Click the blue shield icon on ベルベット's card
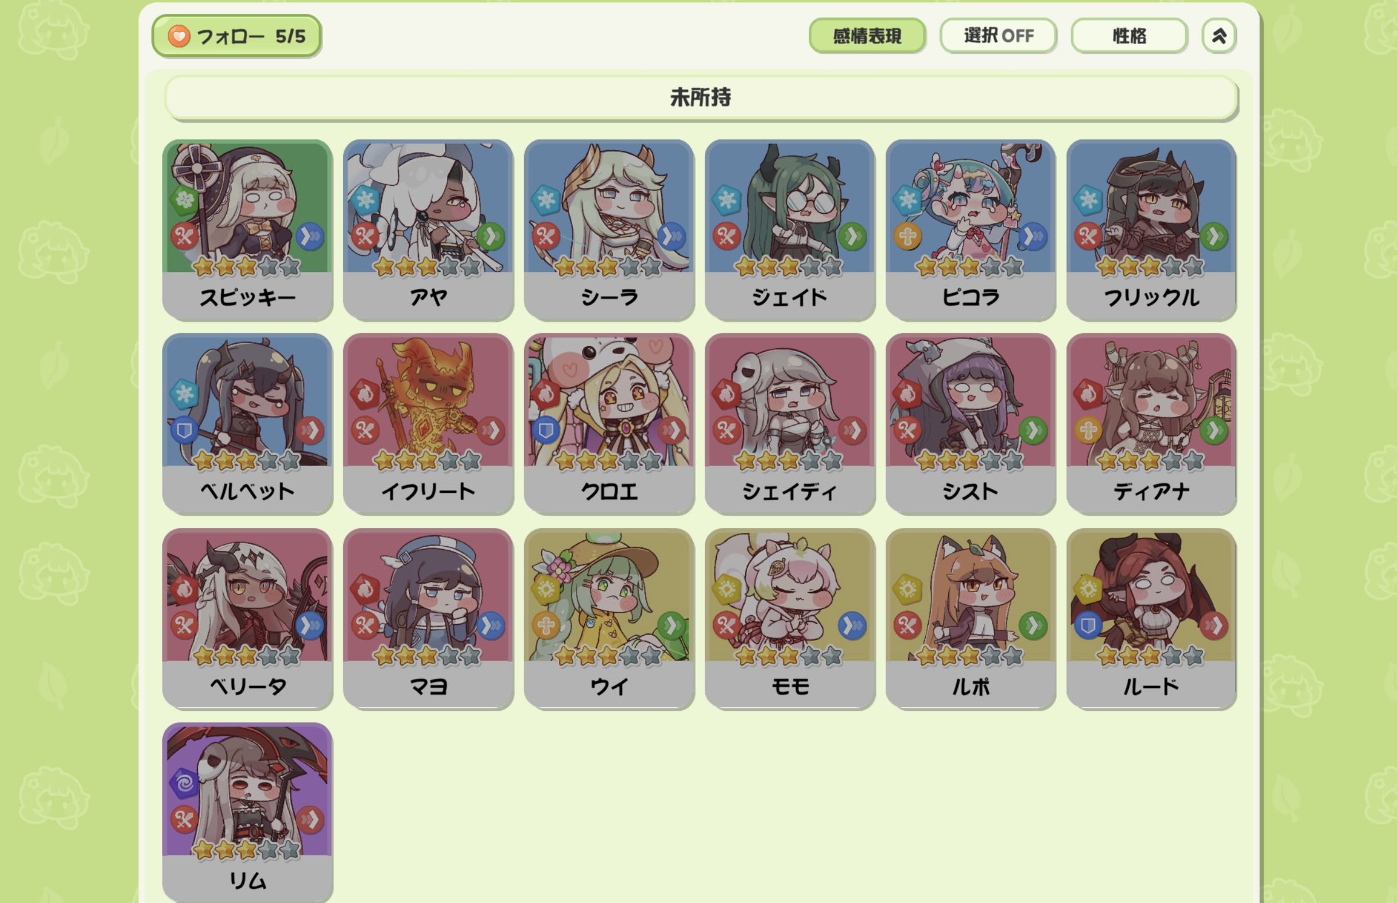This screenshot has height=903, width=1397. (184, 431)
